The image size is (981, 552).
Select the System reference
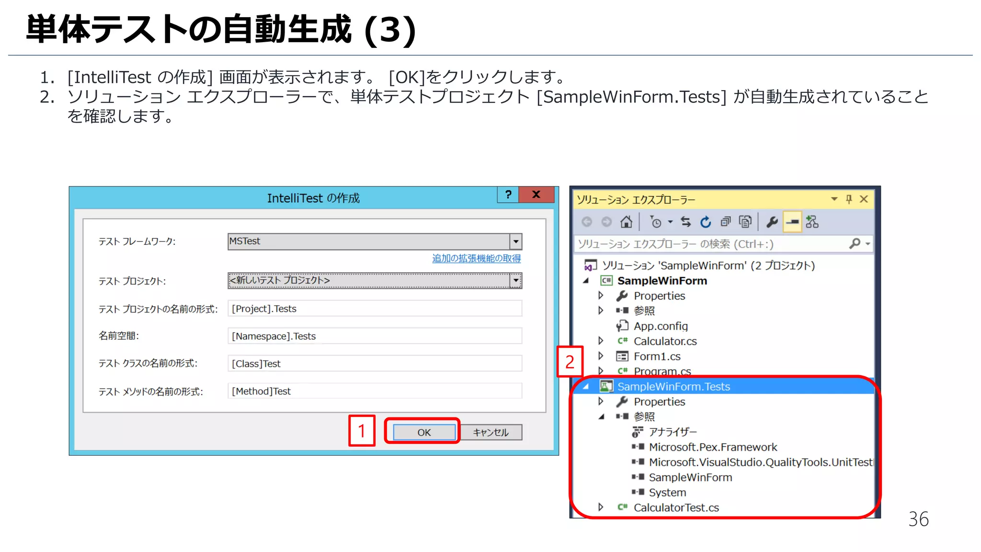pos(667,493)
